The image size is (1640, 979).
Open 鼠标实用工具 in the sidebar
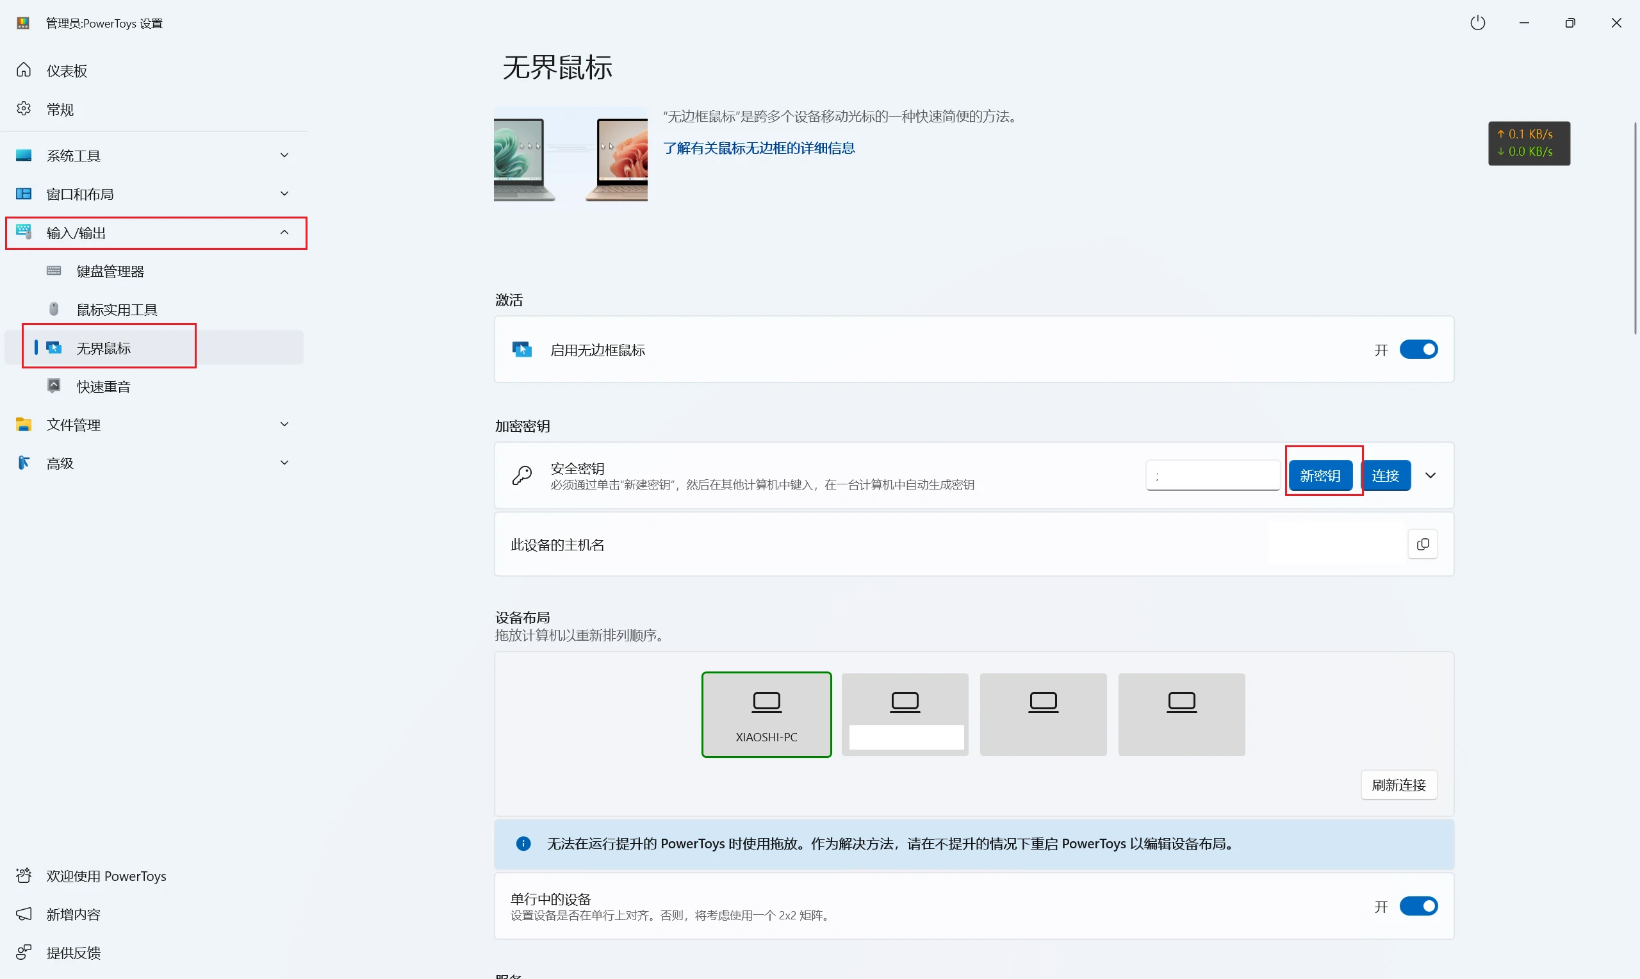154,309
